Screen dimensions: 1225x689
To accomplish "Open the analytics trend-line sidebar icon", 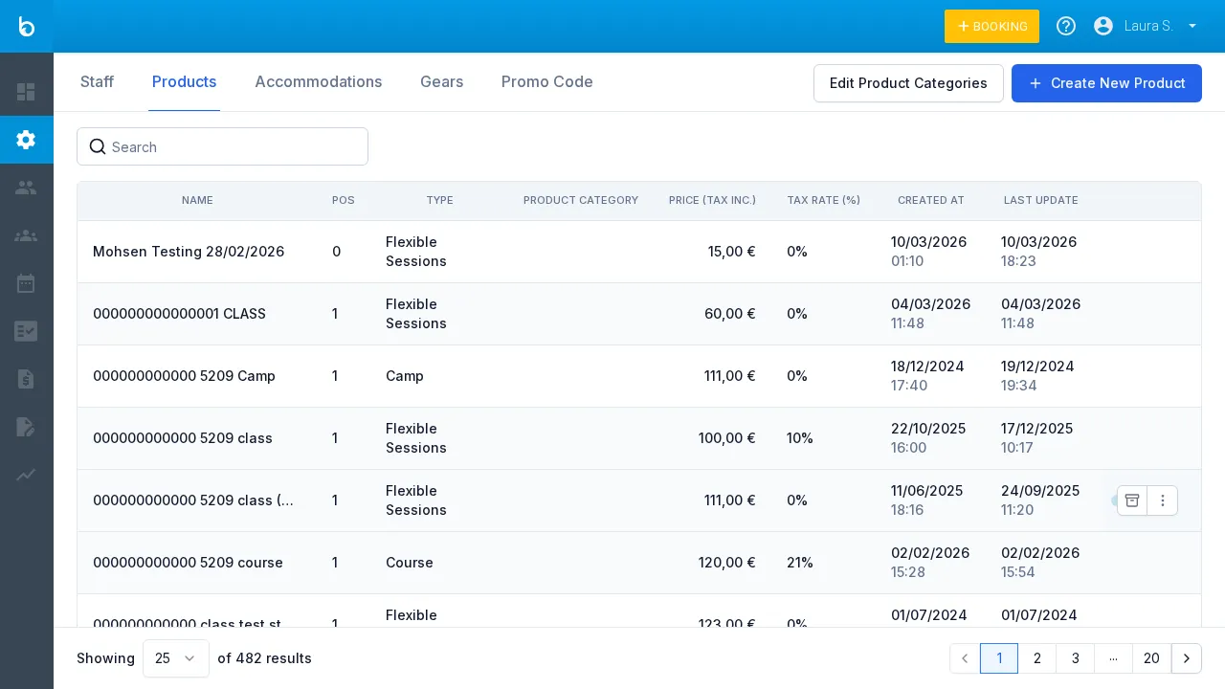I will [26, 475].
